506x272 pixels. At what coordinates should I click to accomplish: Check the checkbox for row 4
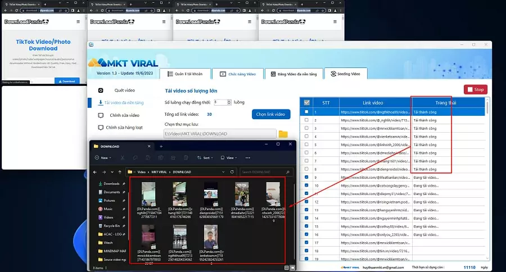pyautogui.click(x=306, y=136)
